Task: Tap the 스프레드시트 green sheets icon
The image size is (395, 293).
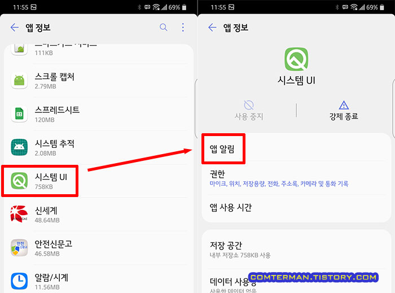Action: 19,114
